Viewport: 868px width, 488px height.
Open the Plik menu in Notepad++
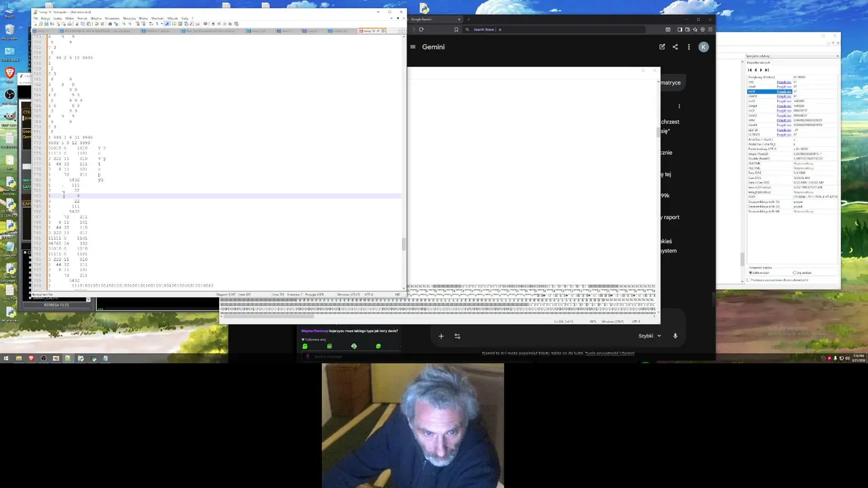click(35, 18)
